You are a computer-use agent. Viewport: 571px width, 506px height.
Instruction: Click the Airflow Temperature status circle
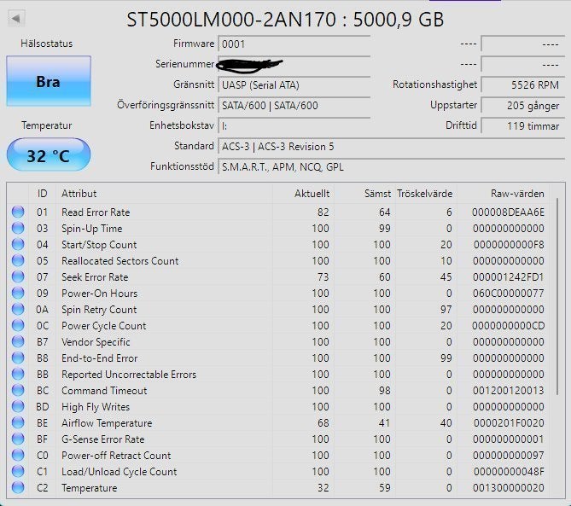18,422
